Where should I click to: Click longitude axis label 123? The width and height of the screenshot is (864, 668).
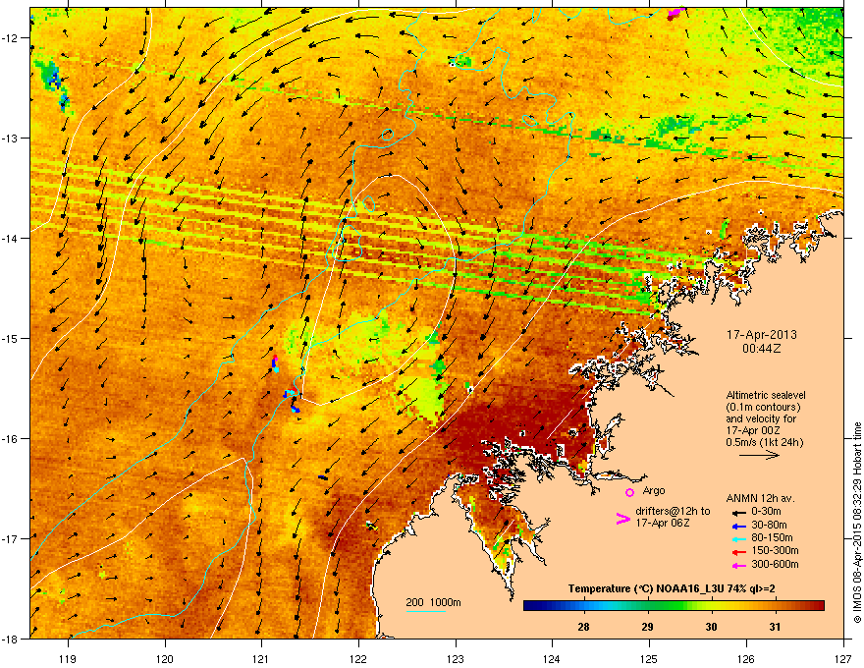pyautogui.click(x=456, y=658)
